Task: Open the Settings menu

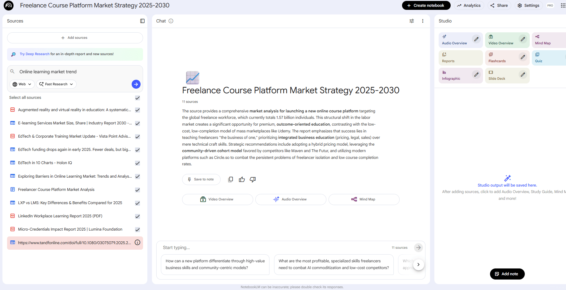Action: (528, 6)
